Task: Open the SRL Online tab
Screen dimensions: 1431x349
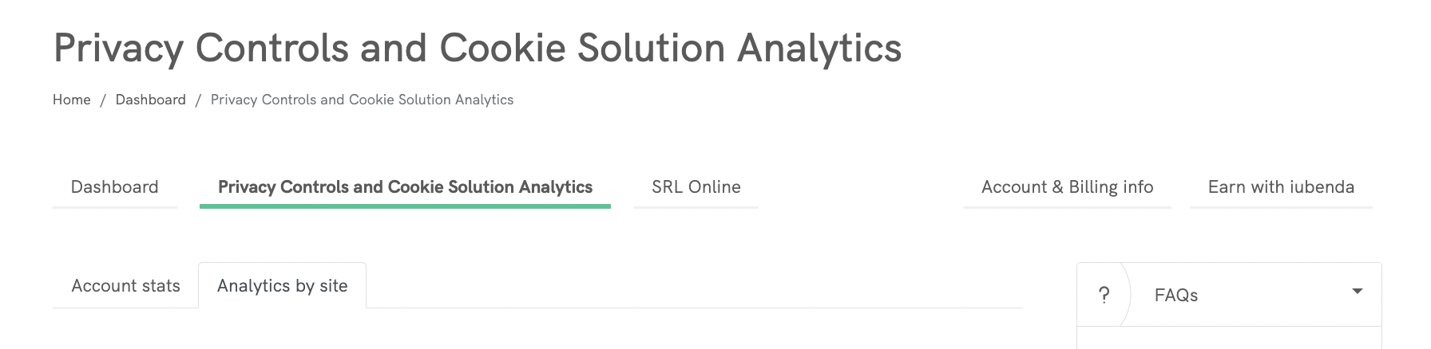Action: tap(696, 187)
